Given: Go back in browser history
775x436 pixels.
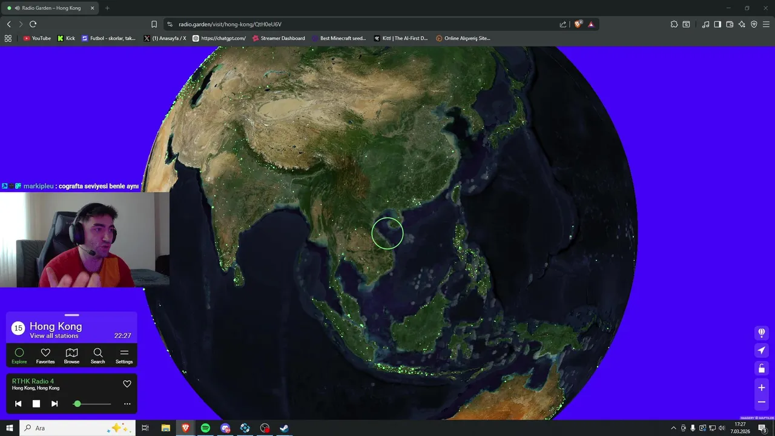Looking at the screenshot, I should point(8,24).
